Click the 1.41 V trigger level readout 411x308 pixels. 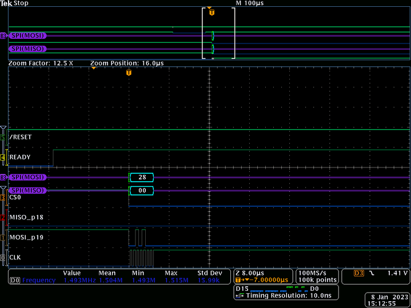(397, 273)
